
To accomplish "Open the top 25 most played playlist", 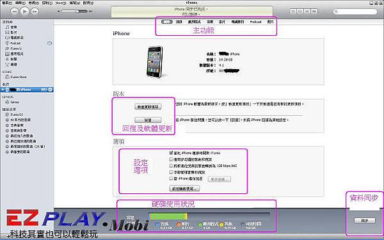I will pyautogui.click(x=25, y=147).
